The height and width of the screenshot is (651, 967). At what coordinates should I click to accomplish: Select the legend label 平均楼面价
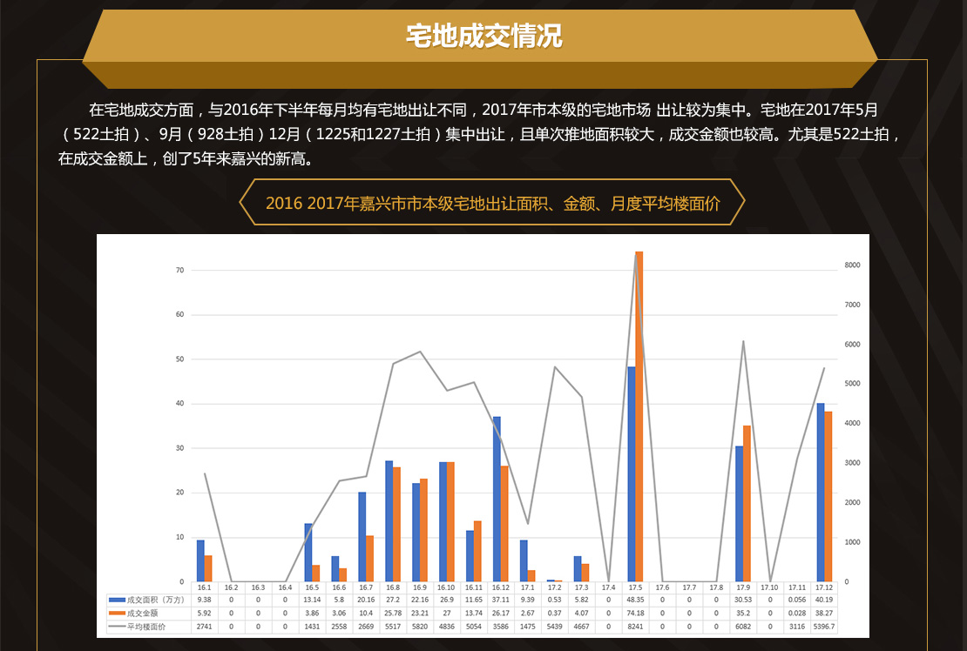point(146,627)
